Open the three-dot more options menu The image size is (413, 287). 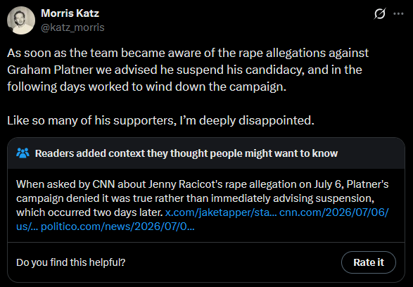398,13
